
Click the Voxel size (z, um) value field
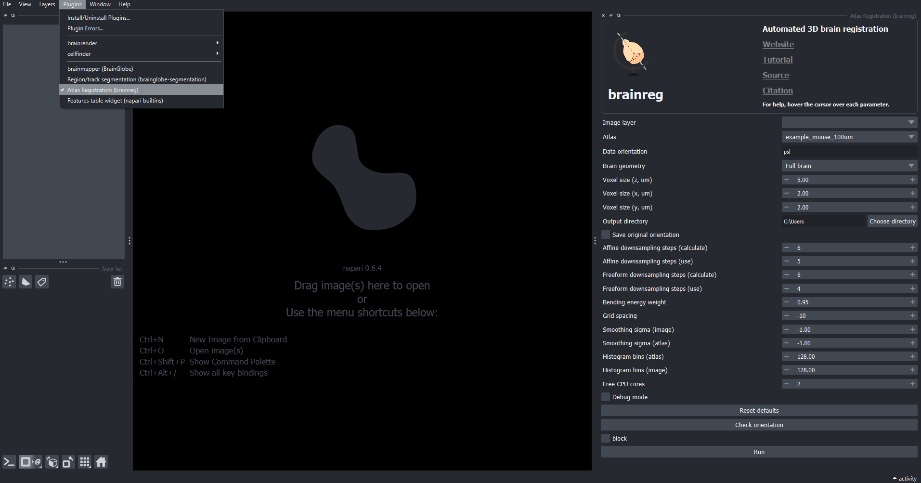click(x=849, y=180)
